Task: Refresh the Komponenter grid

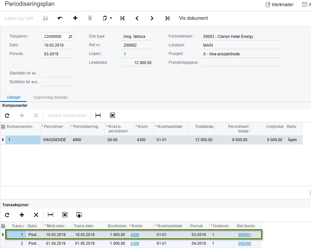Action: [x=7, y=116]
